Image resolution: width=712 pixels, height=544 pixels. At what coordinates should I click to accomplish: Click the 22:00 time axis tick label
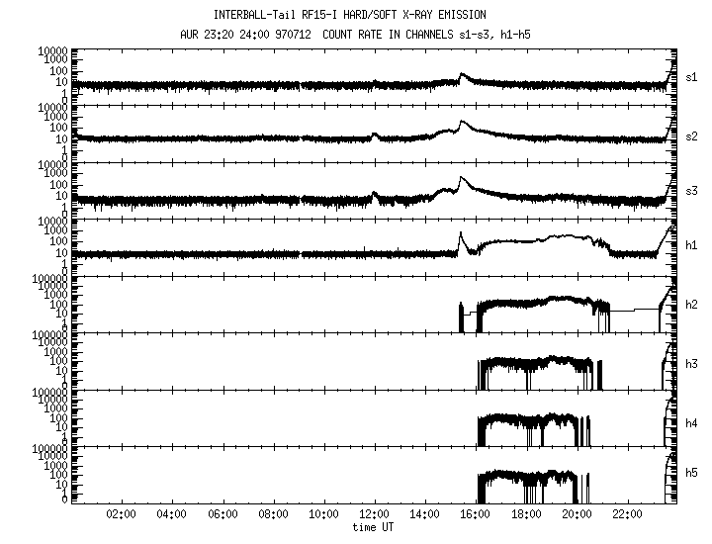tap(628, 515)
